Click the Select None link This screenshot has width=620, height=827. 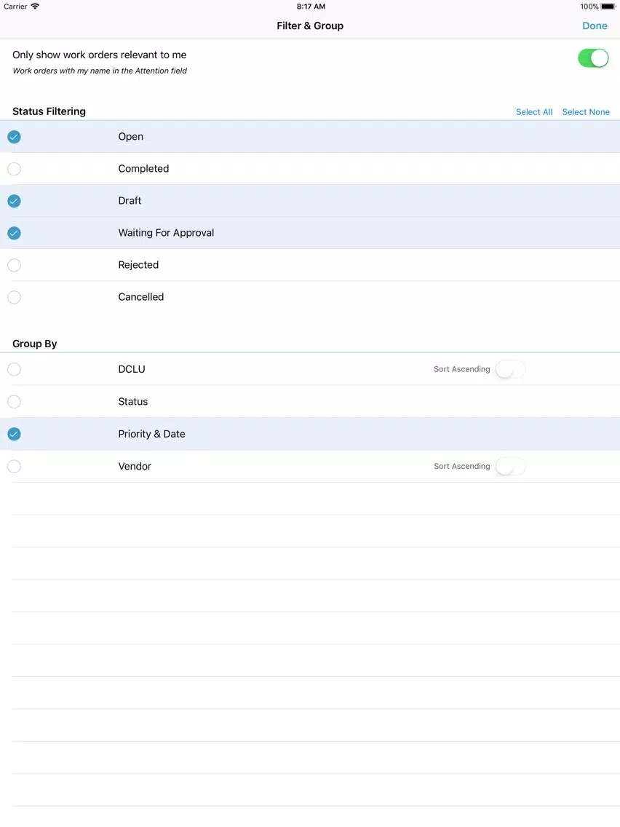pos(586,112)
